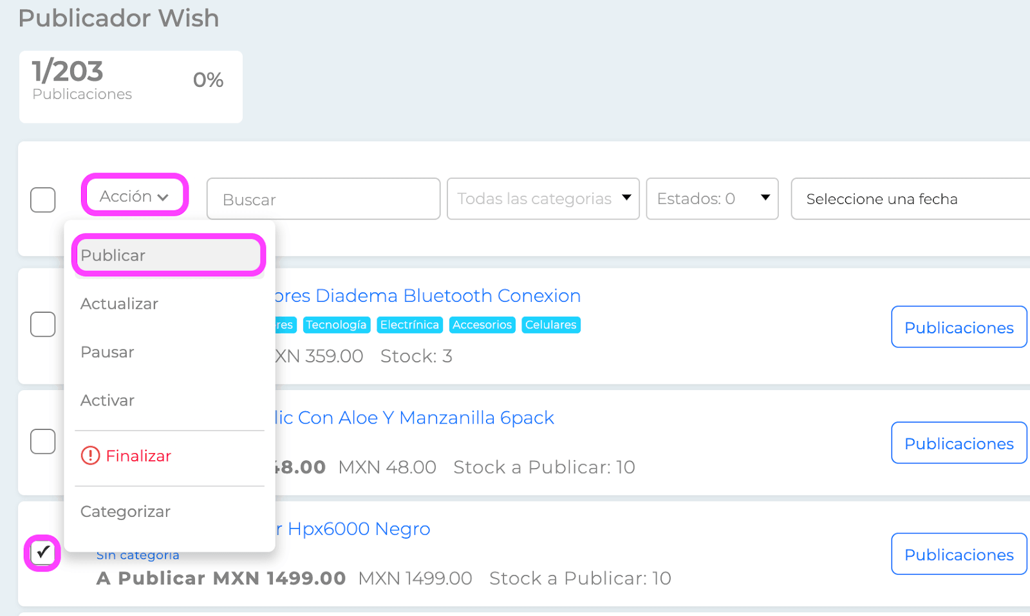Uncheck the Hpx6000 Negro product checkbox
The width and height of the screenshot is (1030, 616).
click(x=43, y=552)
